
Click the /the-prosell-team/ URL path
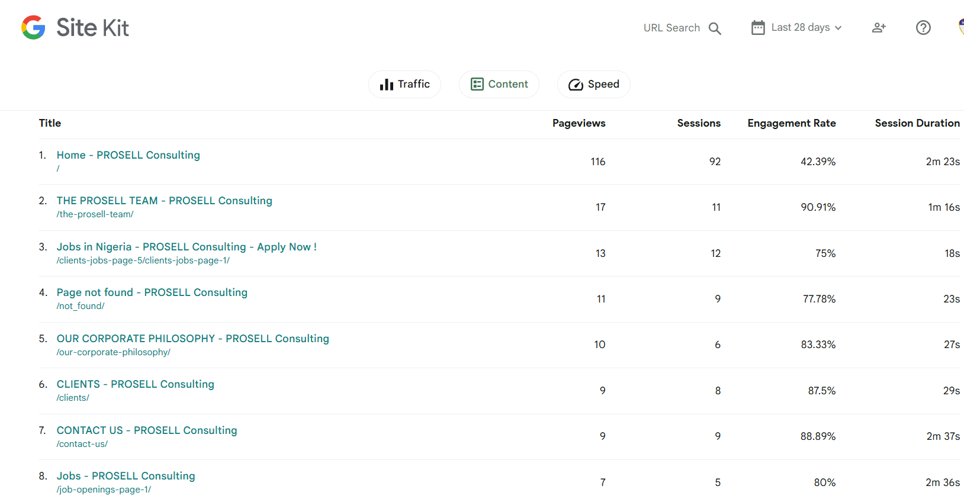(95, 214)
